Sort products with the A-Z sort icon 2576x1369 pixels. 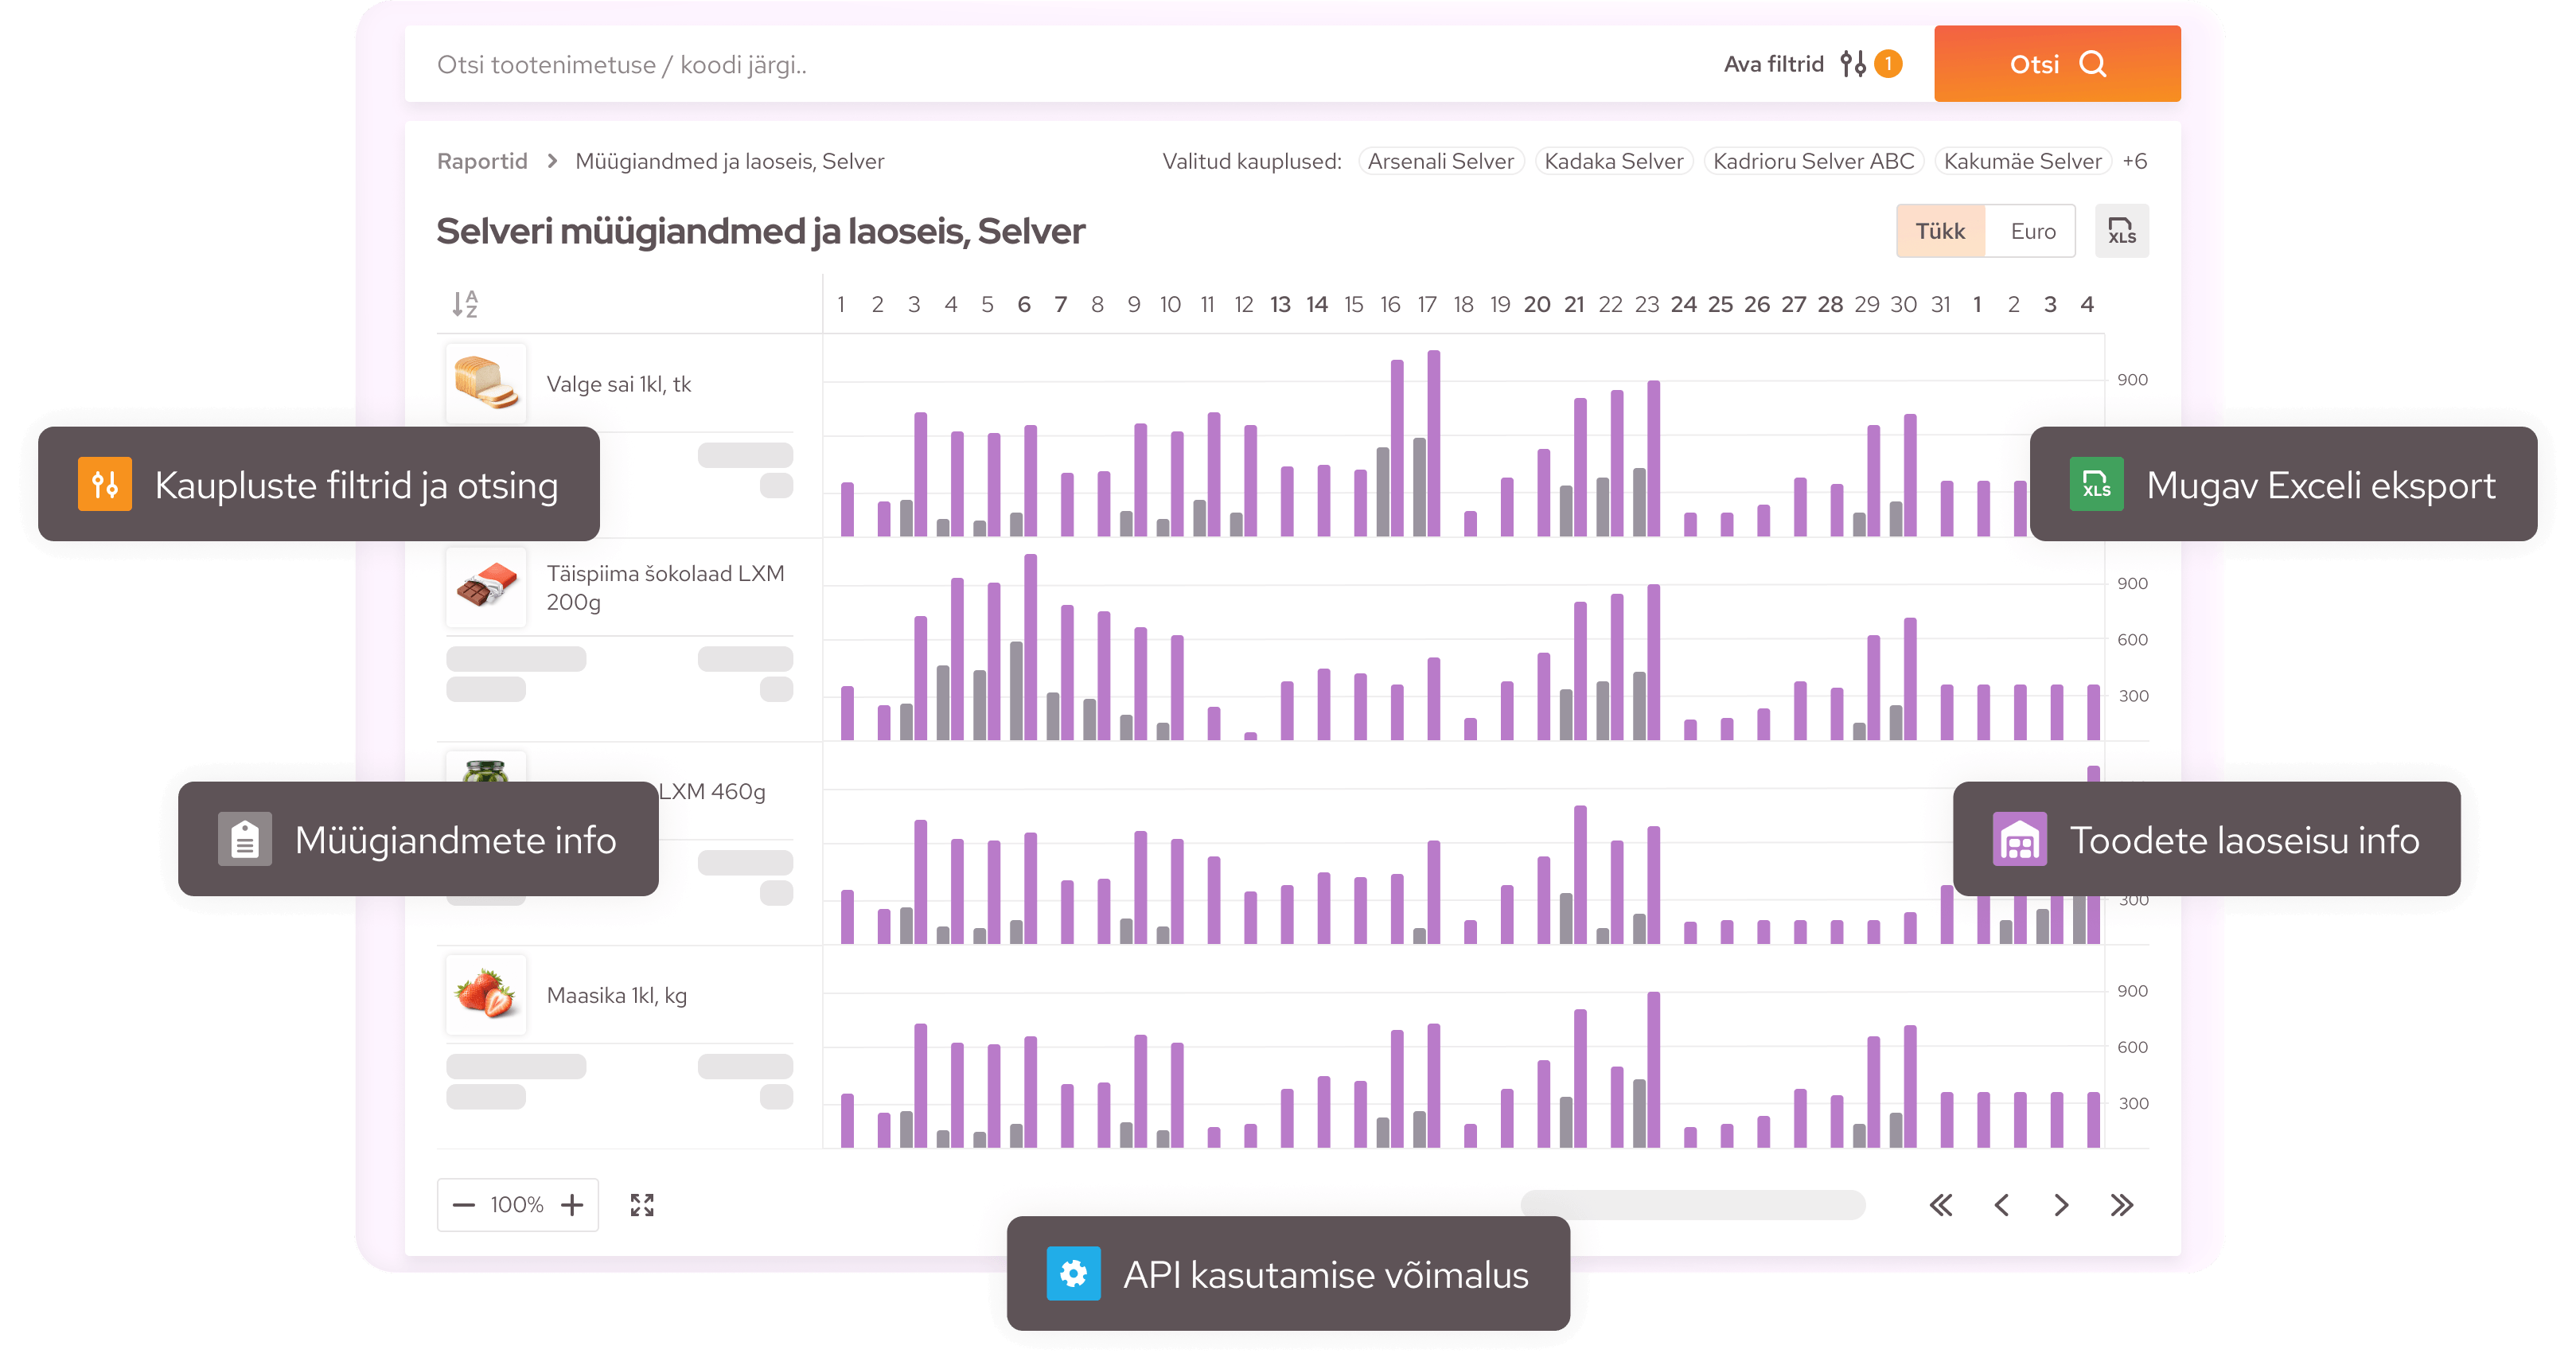click(x=465, y=304)
